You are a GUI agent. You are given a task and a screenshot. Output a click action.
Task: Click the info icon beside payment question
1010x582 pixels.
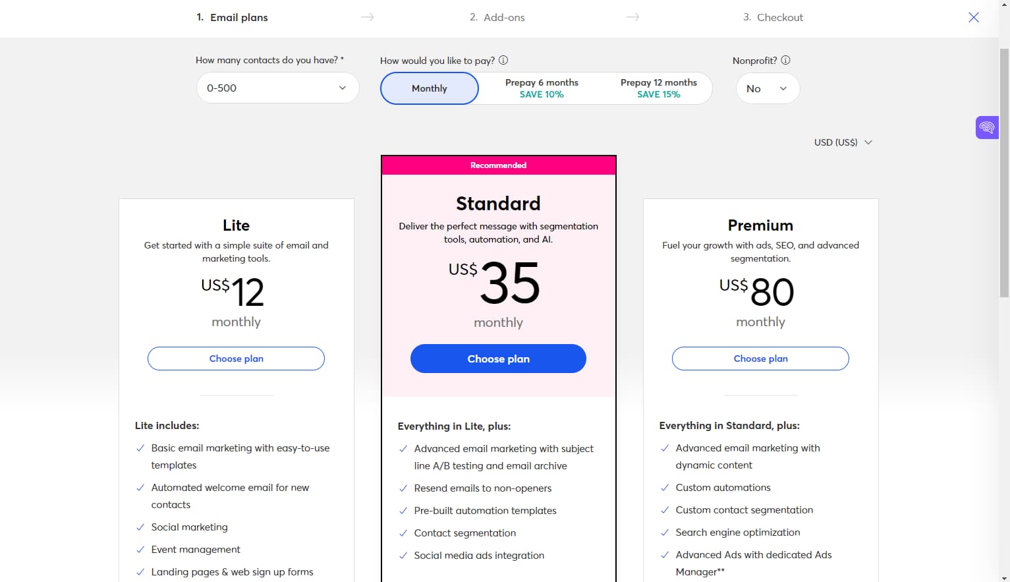(x=503, y=60)
